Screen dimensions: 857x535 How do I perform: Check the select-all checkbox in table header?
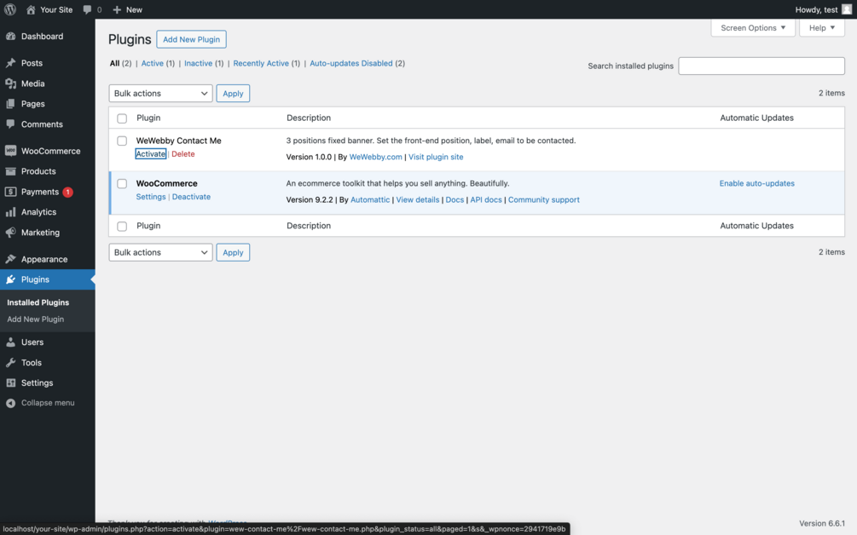[x=122, y=118]
